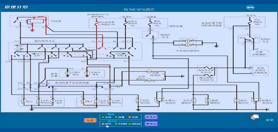Click the lower 中央高位制动灯 lamp symbol

pos(188,45)
